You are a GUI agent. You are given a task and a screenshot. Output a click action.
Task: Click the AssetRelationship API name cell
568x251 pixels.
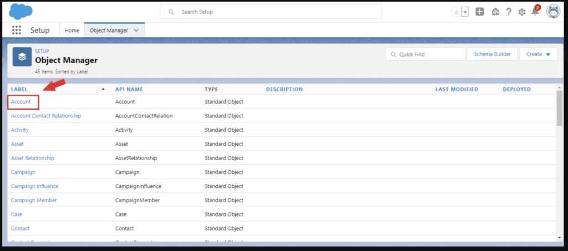(136, 158)
